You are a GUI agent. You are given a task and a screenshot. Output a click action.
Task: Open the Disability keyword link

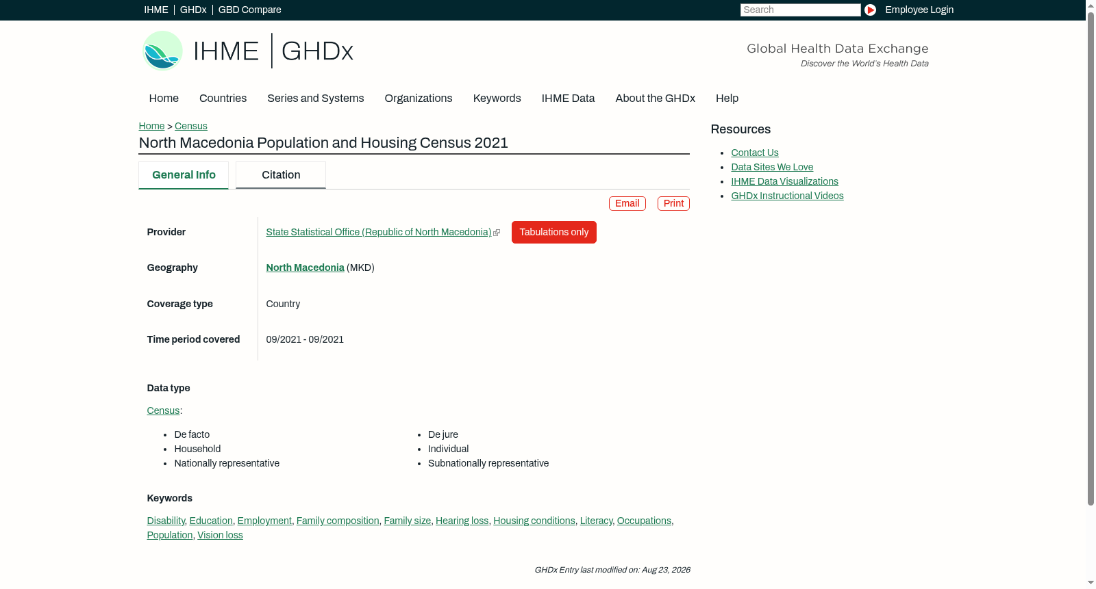tap(166, 521)
